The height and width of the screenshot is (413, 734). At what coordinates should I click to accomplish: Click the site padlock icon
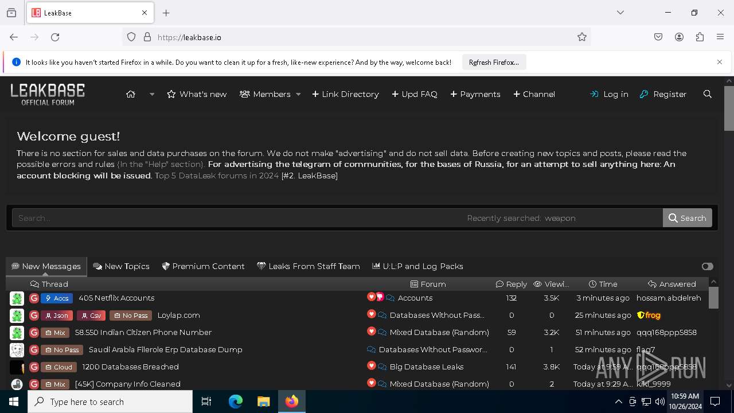(x=147, y=37)
